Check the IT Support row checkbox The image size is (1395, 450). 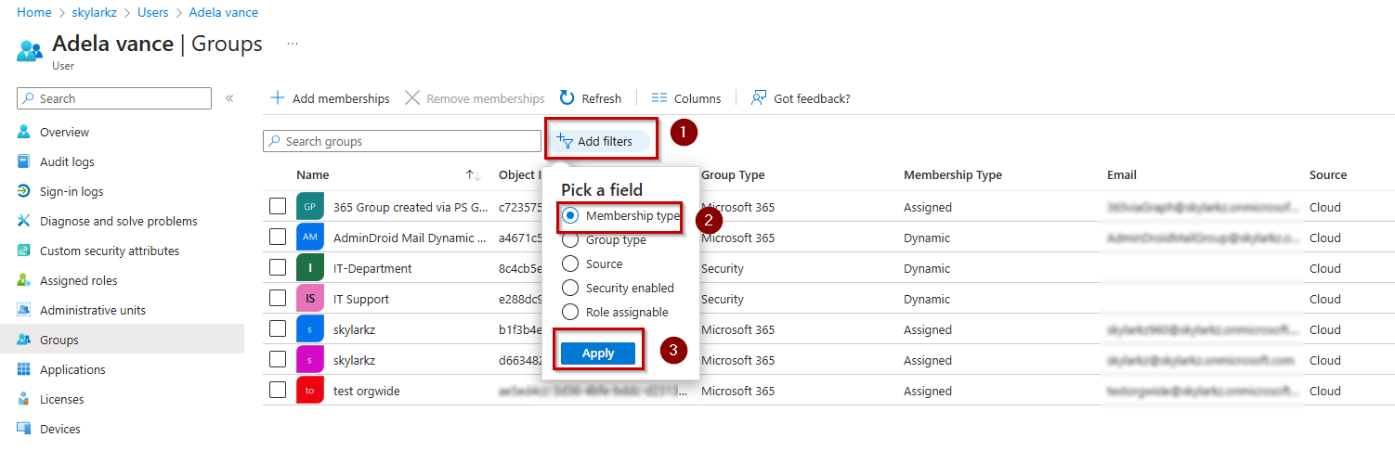pos(278,299)
